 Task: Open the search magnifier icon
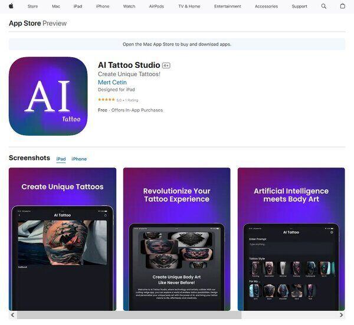click(323, 6)
